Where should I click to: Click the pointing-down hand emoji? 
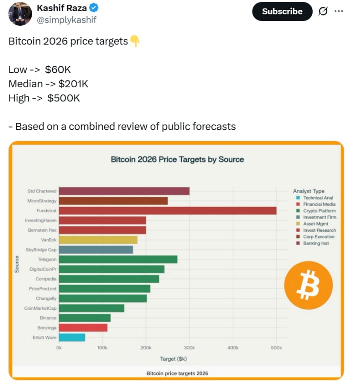[x=135, y=41]
